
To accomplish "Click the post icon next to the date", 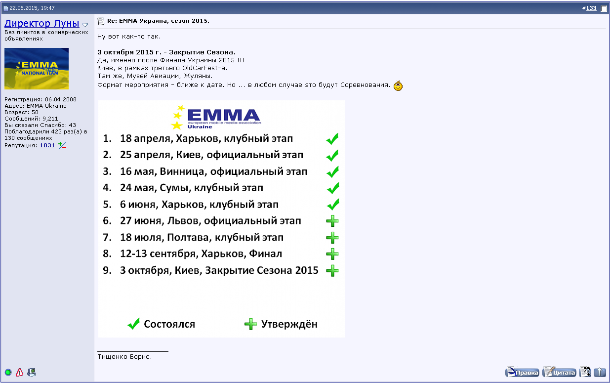I will (x=6, y=8).
